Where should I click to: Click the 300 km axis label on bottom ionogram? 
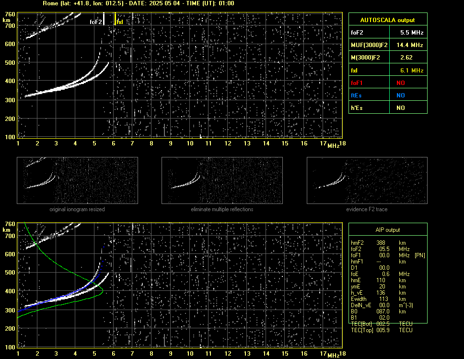(x=10, y=311)
